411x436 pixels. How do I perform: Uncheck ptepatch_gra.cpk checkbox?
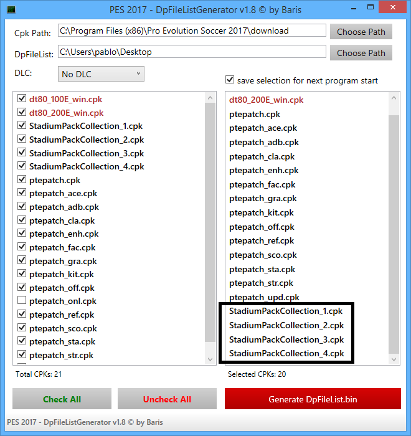[x=22, y=260]
